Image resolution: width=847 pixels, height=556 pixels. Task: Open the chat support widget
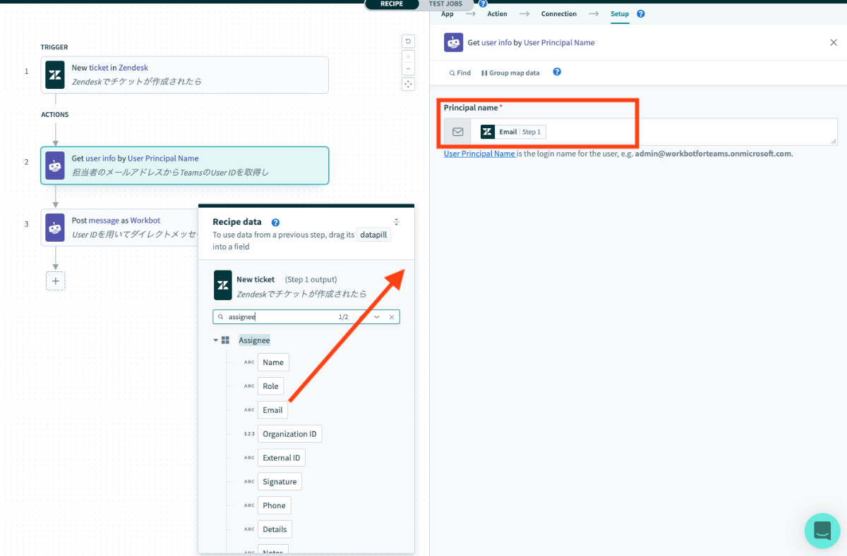click(822, 531)
